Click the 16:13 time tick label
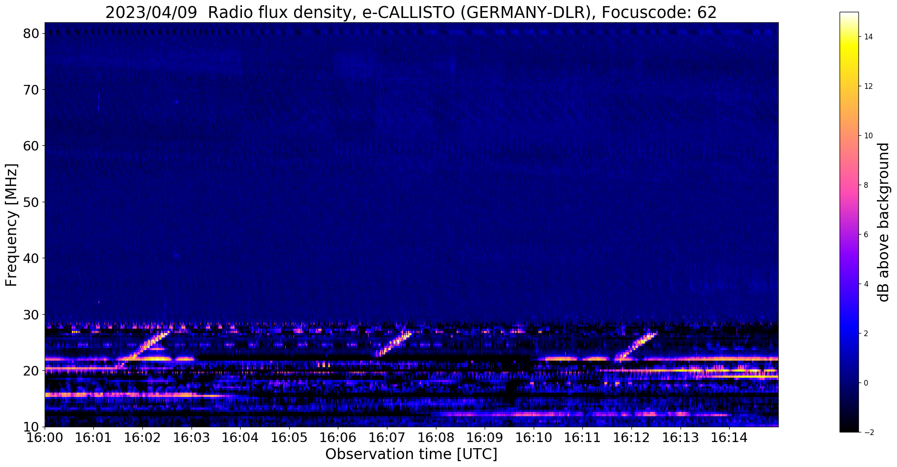 pyautogui.click(x=681, y=437)
